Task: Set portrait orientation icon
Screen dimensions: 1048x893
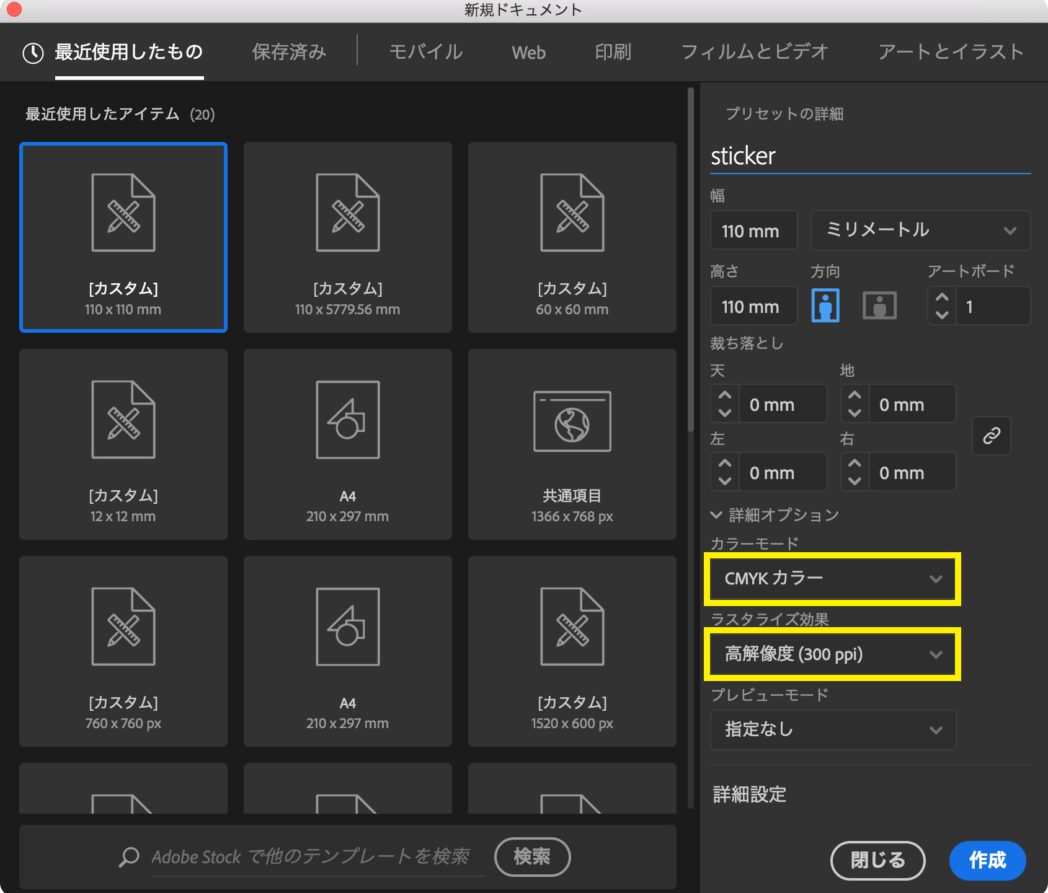Action: click(x=825, y=306)
